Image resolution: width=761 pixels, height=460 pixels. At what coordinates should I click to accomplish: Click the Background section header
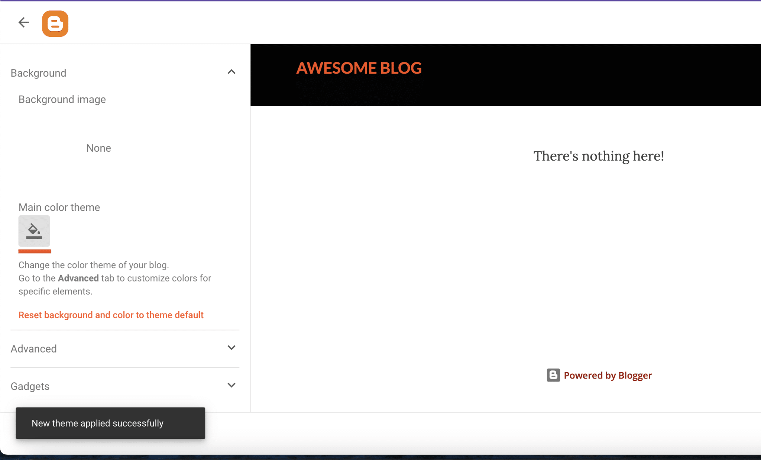point(38,73)
